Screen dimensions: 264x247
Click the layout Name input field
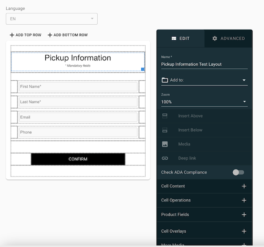point(205,64)
